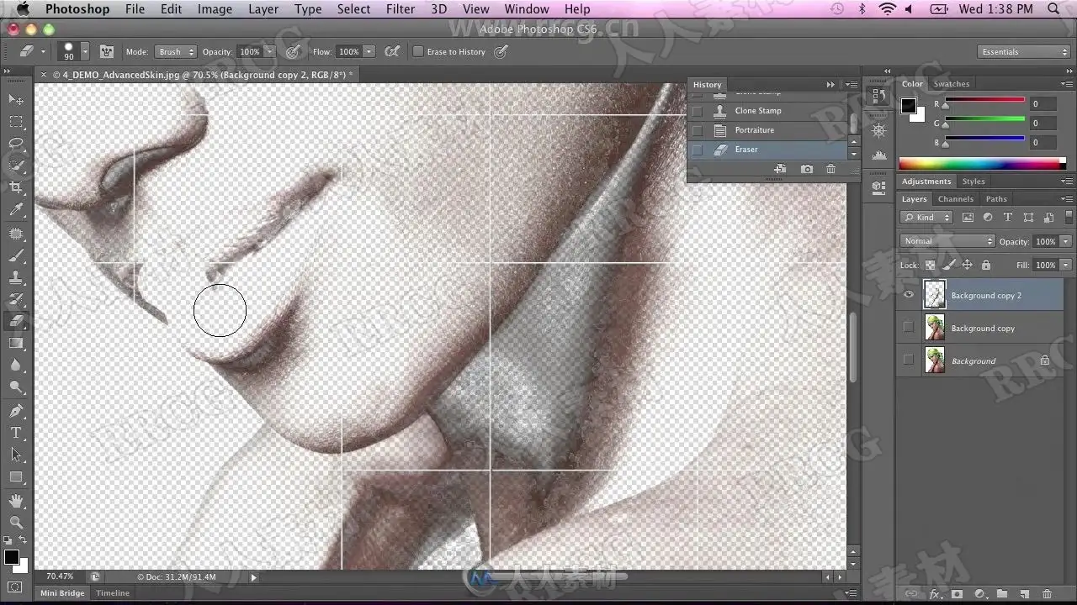This screenshot has height=605, width=1077.
Task: Click the red R slider track
Action: coord(983,100)
